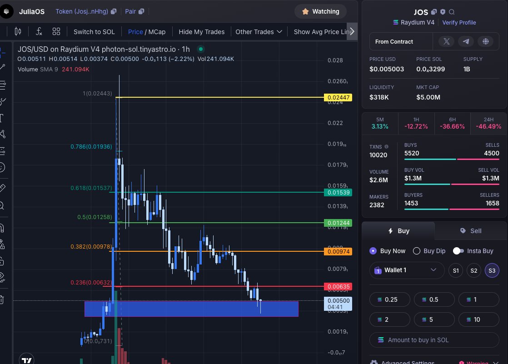Choose the 0.25 SOL quick buy amount
This screenshot has height=364, width=508.
pos(390,299)
